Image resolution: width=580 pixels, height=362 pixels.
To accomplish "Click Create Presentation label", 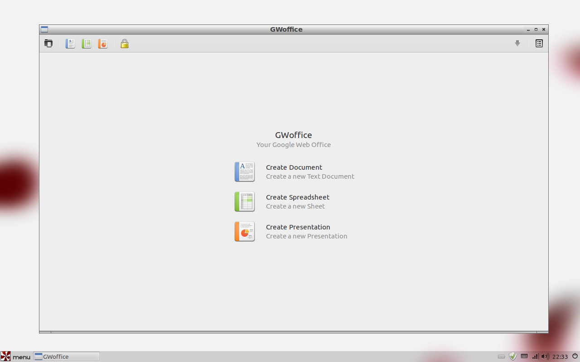I will [x=298, y=227].
